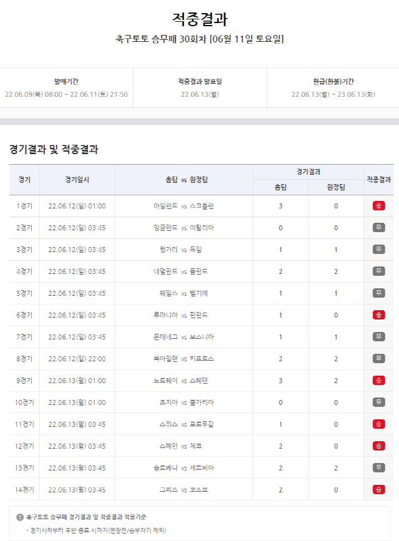Click the 승 result badge for 루마니아 vs 핀란드
This screenshot has width=399, height=541.
[x=378, y=315]
